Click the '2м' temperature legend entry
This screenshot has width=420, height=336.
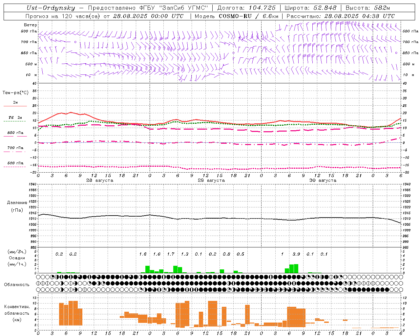tap(15, 102)
